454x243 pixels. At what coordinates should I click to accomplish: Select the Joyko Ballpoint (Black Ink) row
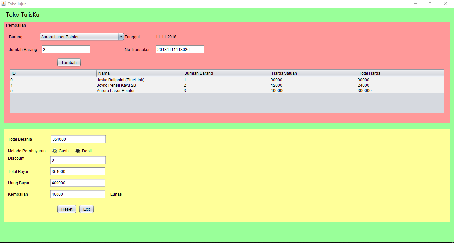coord(227,80)
